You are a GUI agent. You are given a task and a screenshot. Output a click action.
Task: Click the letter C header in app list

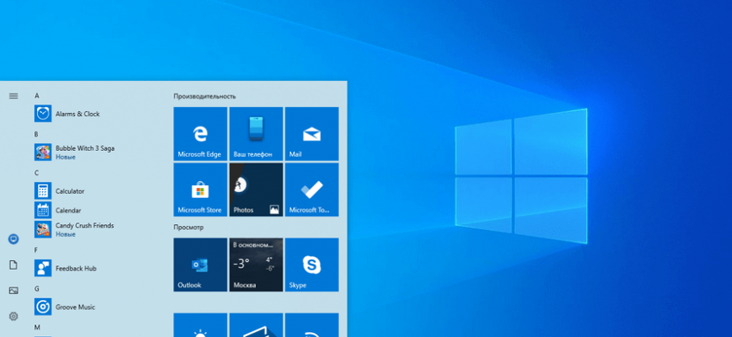tap(37, 173)
